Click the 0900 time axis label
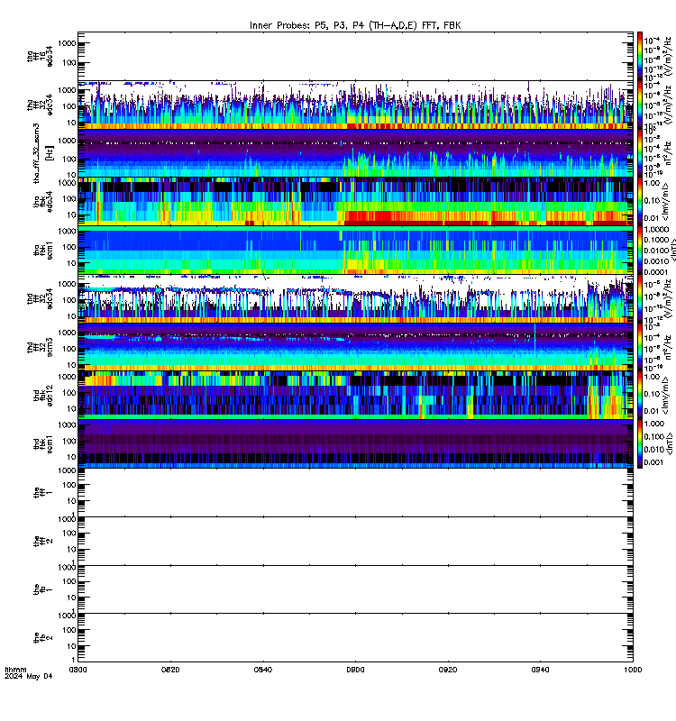Image resolution: width=676 pixels, height=721 pixels. [355, 670]
